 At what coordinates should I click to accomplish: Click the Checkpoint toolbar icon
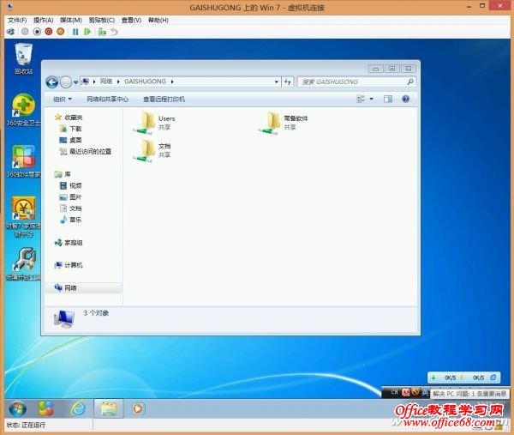coord(102,32)
